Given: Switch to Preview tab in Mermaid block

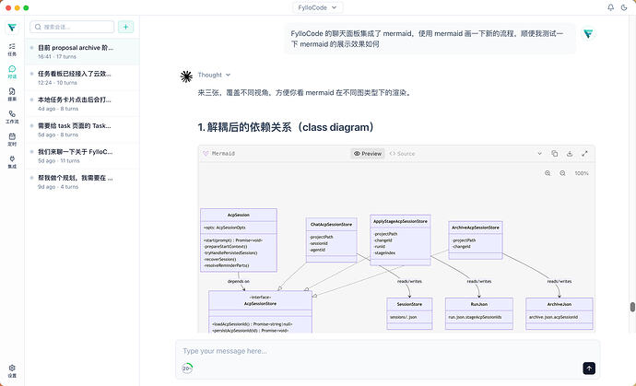Looking at the screenshot, I should 368,154.
